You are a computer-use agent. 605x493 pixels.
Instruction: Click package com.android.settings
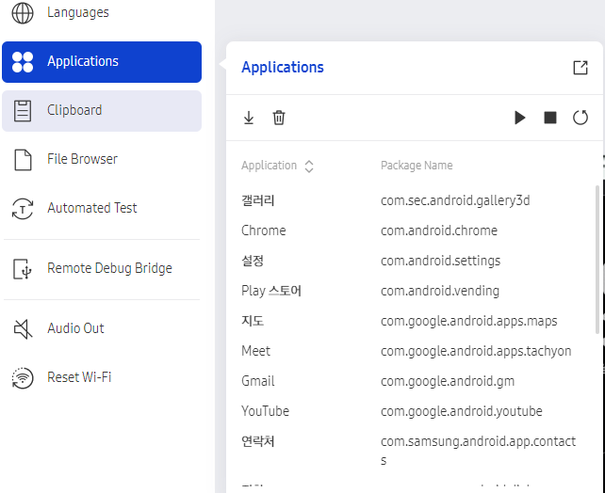440,261
